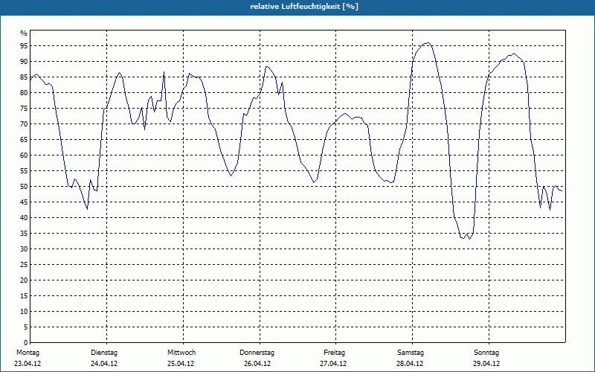Screen dimensions: 595x372
Task: Click the 5 y-axis value
Action: point(25,327)
